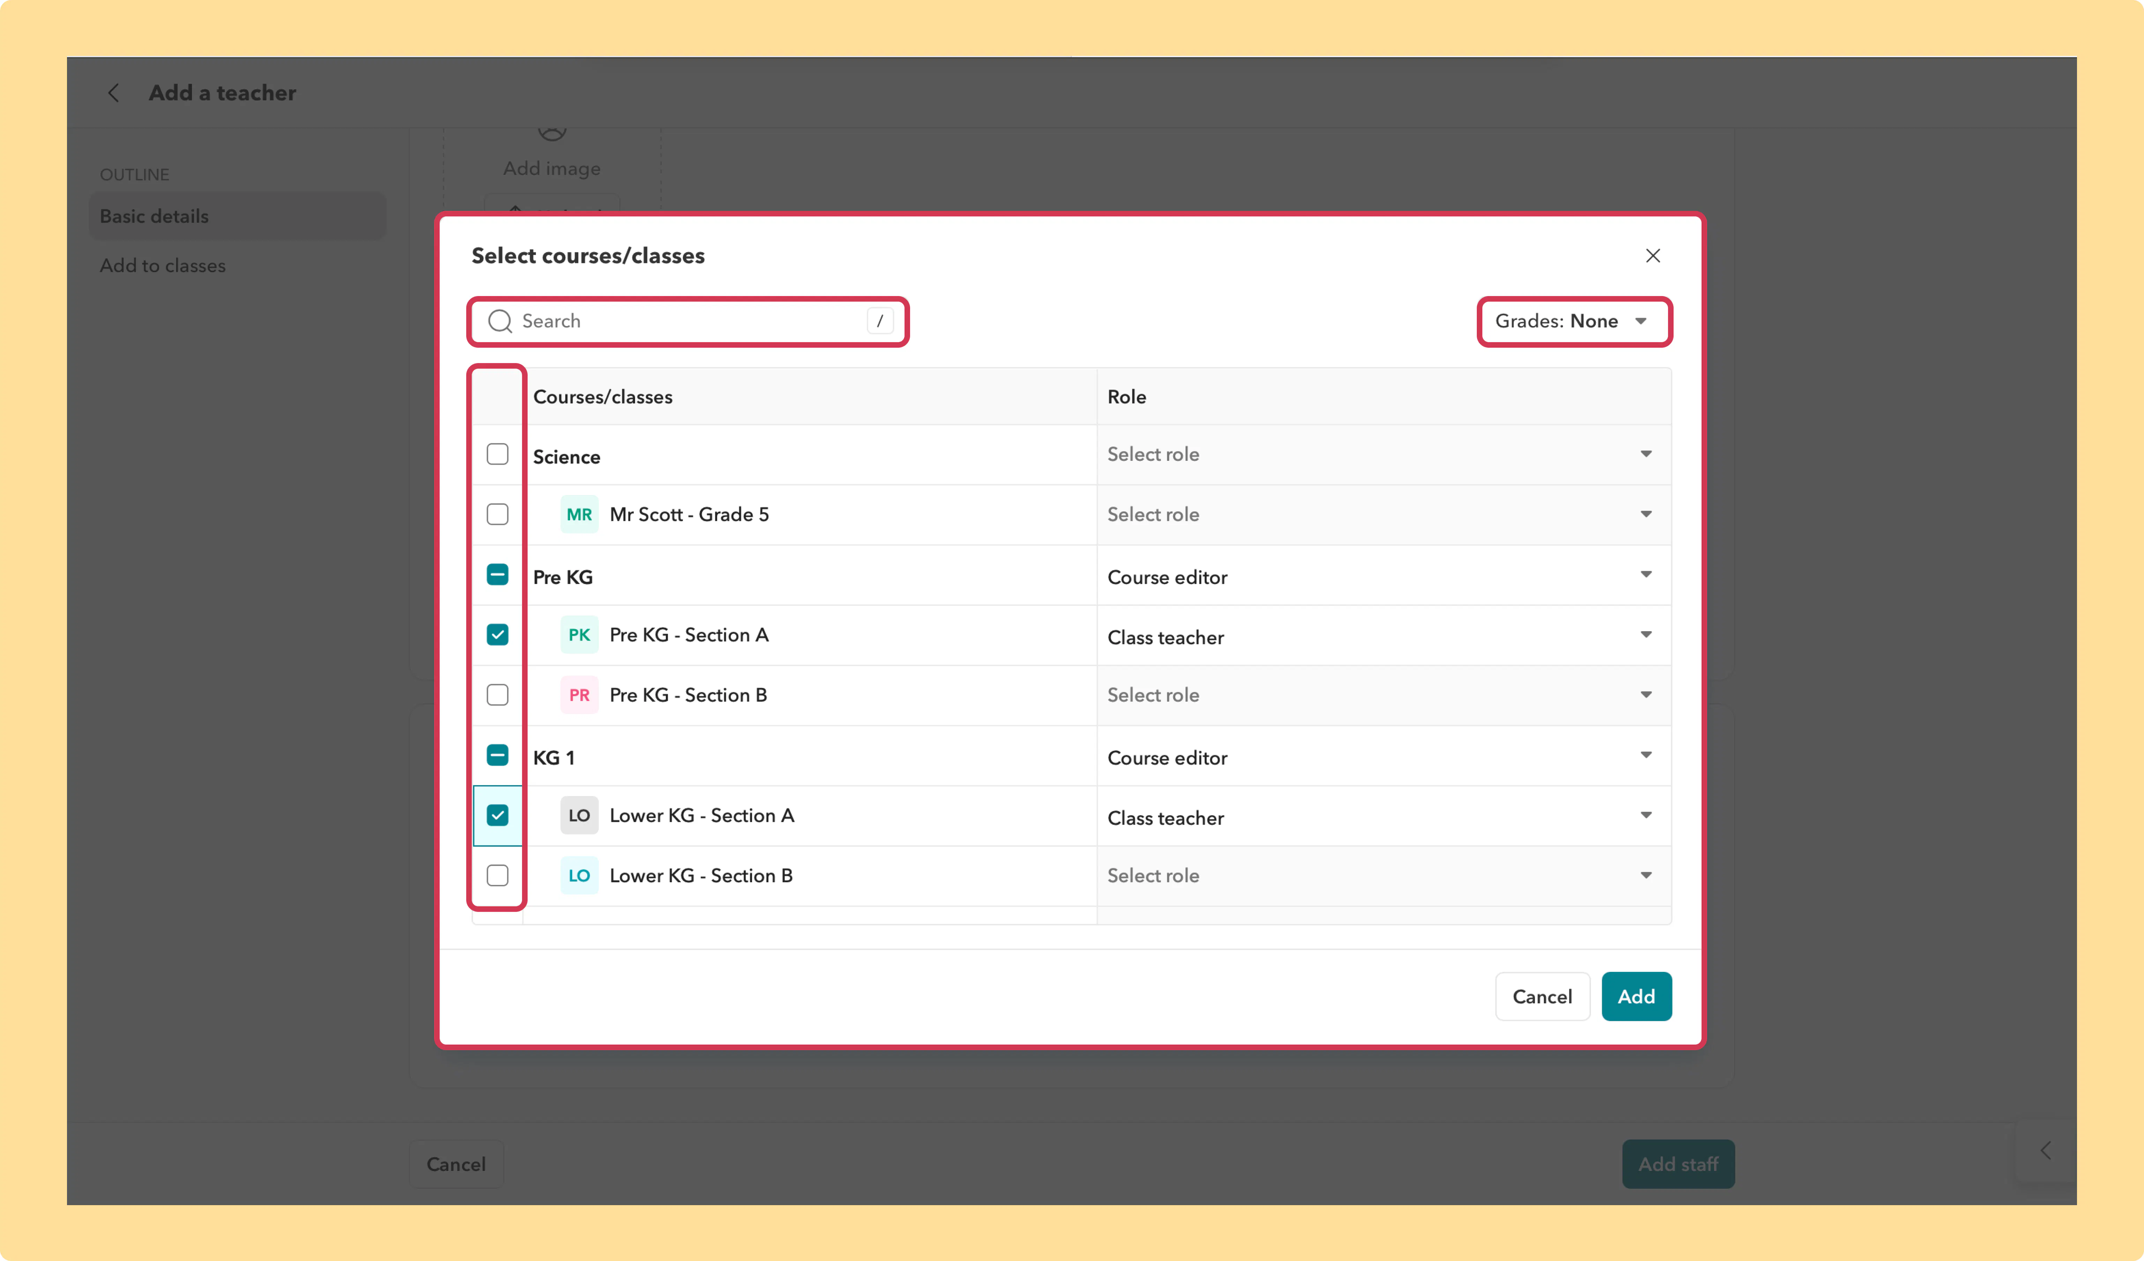Click the Select courses/classes dialog title
The image size is (2144, 1261).
(588, 256)
